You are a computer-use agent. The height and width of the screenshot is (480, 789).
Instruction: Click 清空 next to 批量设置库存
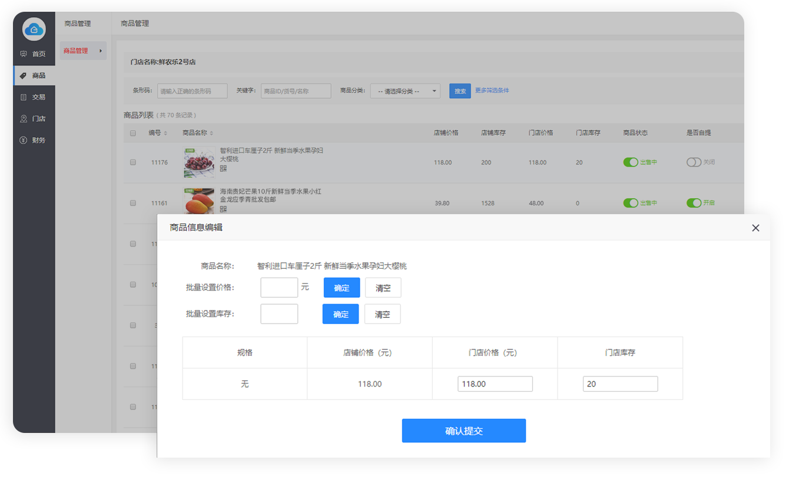(383, 314)
